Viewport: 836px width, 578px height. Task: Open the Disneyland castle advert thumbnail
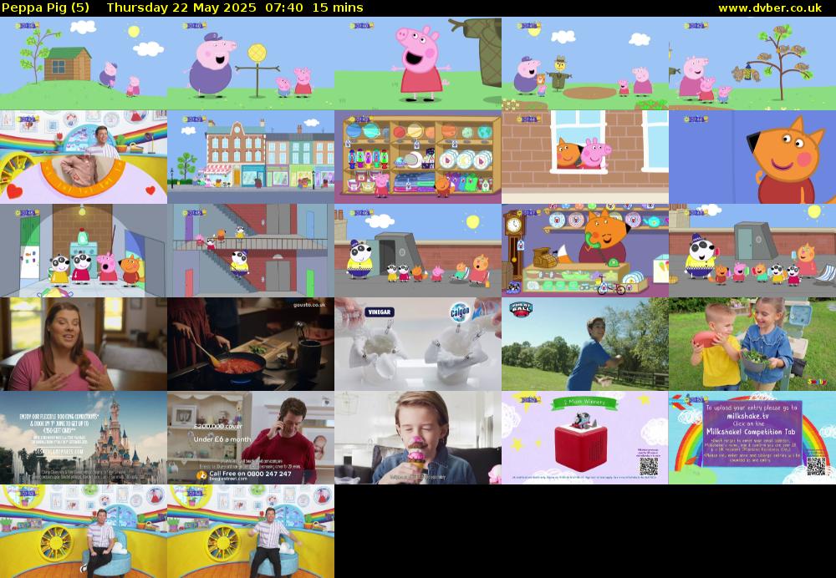click(x=84, y=438)
